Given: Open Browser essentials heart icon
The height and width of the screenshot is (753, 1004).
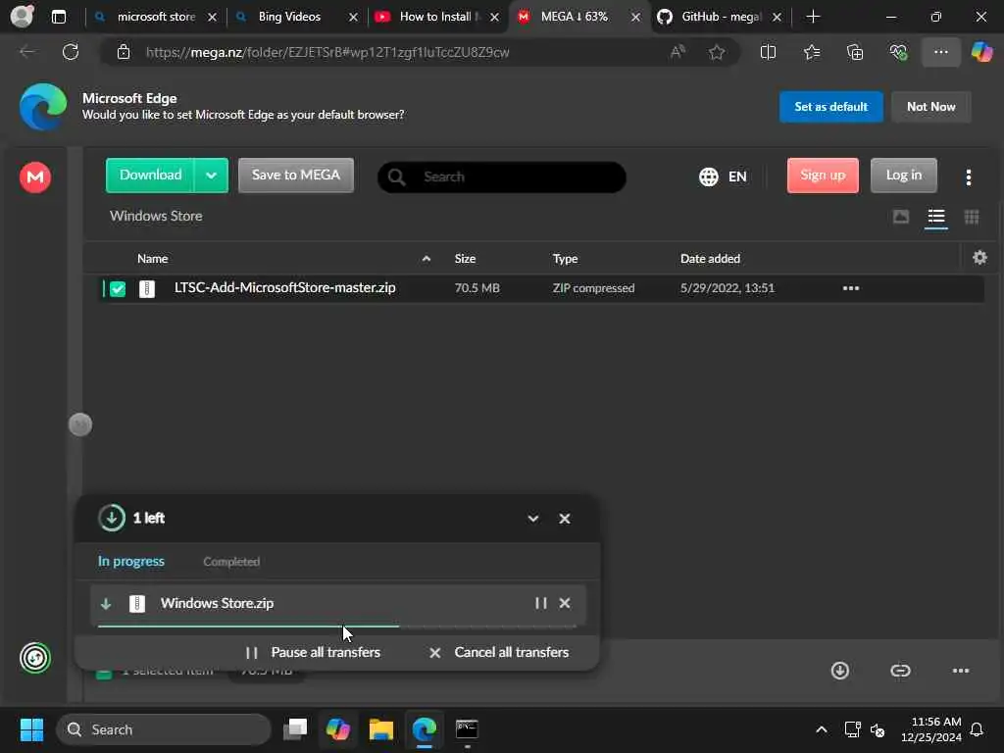Looking at the screenshot, I should point(898,52).
